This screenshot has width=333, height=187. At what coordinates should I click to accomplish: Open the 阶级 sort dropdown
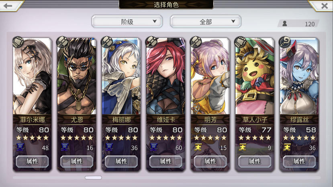[x=127, y=21]
